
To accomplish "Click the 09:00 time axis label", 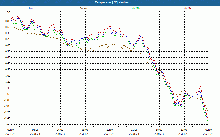I will pyautogui.click(x=85, y=130).
